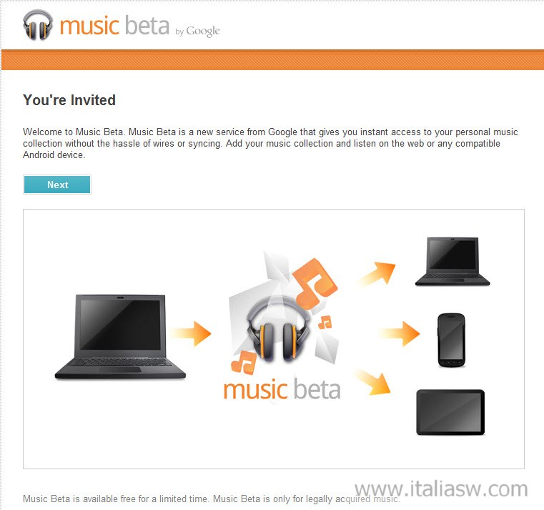Click the central headphones graphic in the illustration
Screen dimensions: 544x510
click(278, 330)
